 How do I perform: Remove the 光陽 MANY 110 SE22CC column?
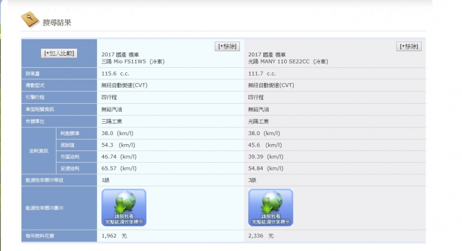coord(409,47)
